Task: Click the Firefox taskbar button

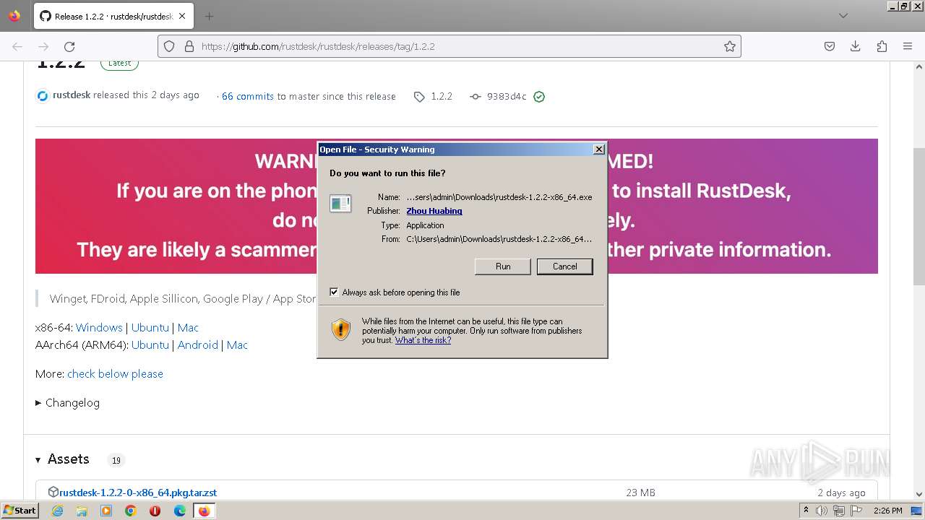Action: click(204, 511)
